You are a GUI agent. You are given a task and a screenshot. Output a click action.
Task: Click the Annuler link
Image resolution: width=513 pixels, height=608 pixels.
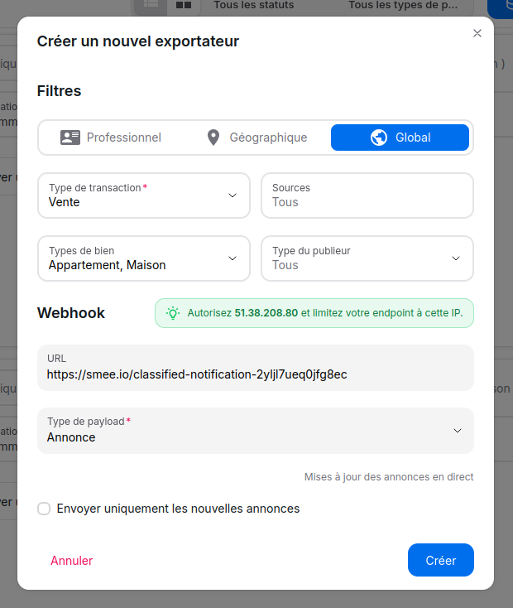click(x=72, y=561)
